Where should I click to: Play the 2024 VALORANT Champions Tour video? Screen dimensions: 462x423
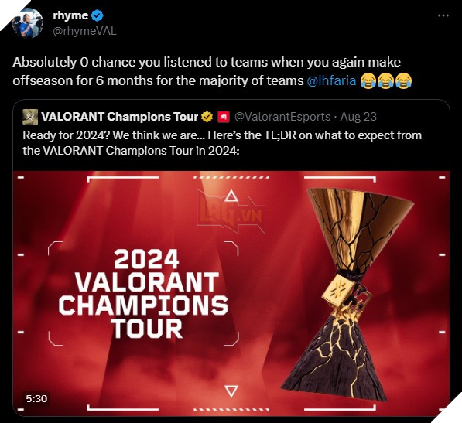coord(231,293)
